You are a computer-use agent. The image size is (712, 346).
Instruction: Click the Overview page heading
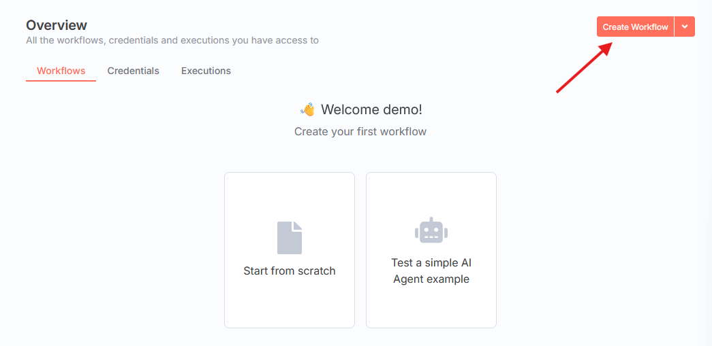[x=57, y=25]
